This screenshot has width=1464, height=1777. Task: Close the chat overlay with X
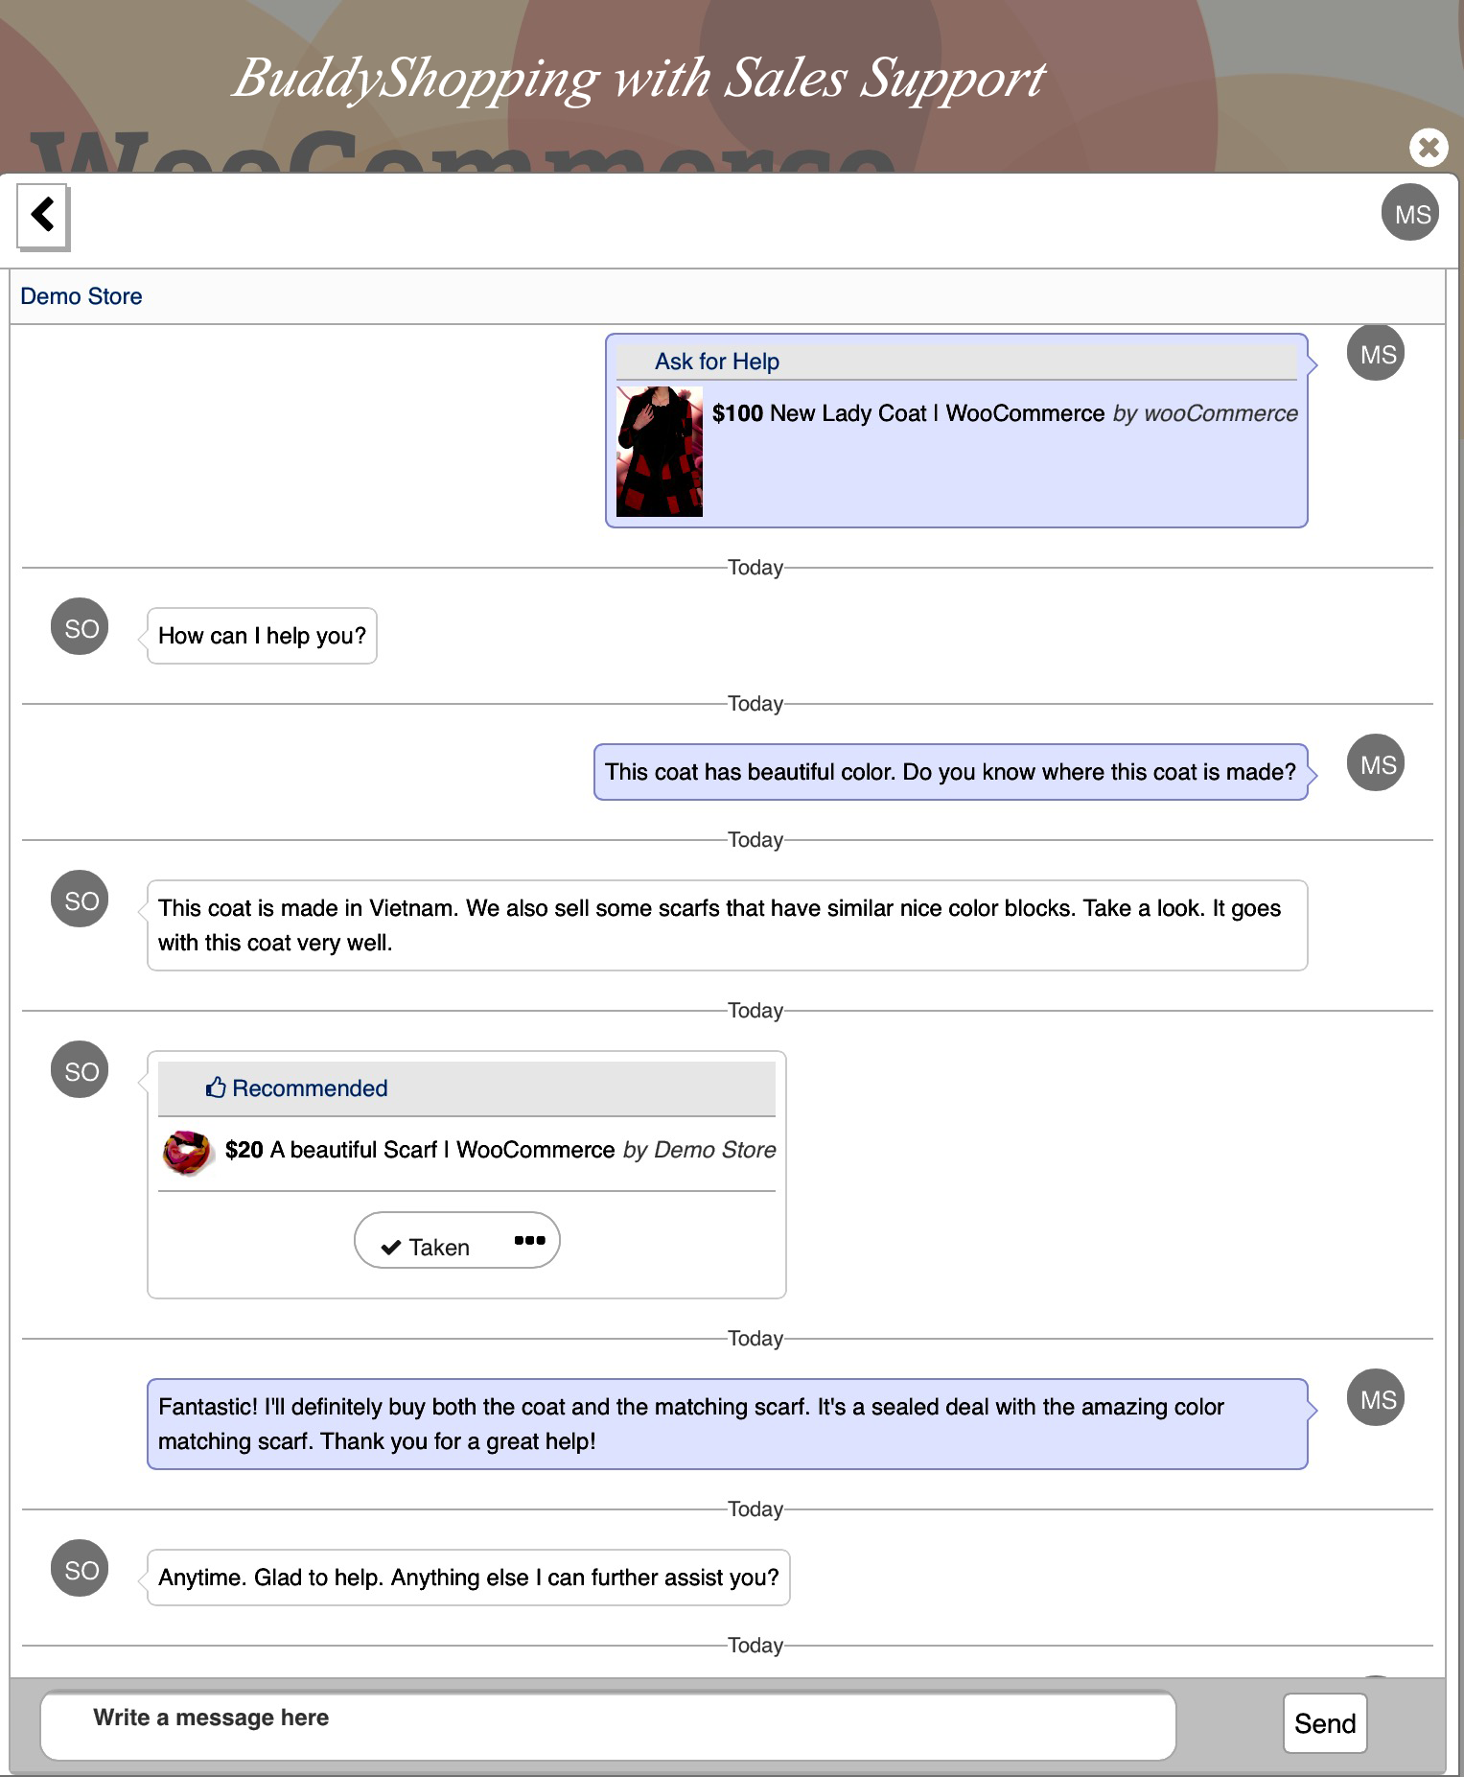(x=1428, y=148)
